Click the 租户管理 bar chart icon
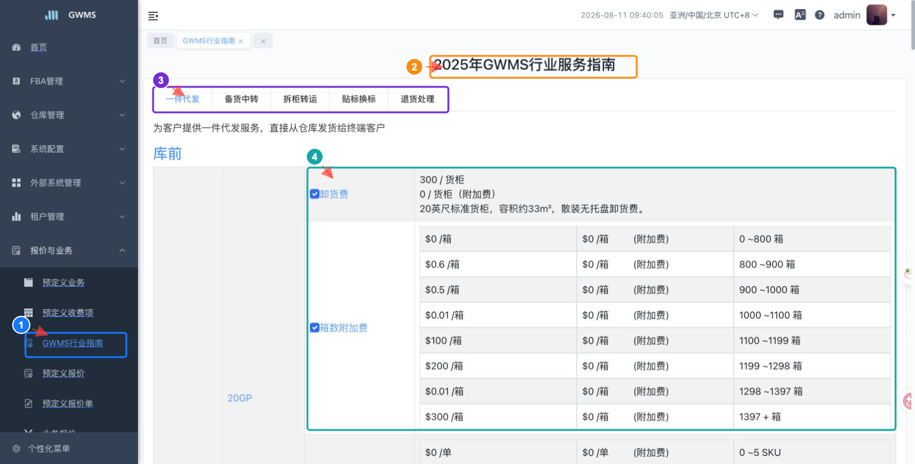 coord(16,217)
